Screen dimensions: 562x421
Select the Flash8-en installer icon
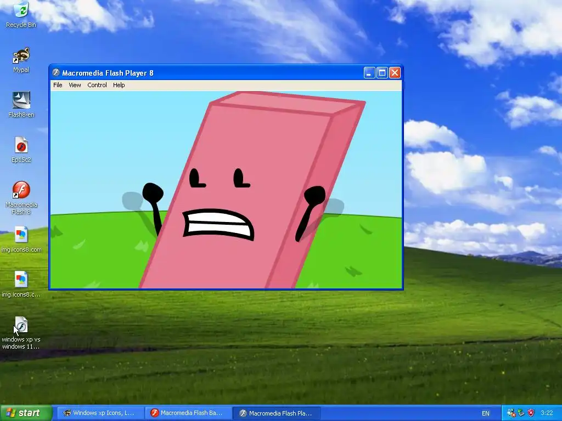(21, 105)
